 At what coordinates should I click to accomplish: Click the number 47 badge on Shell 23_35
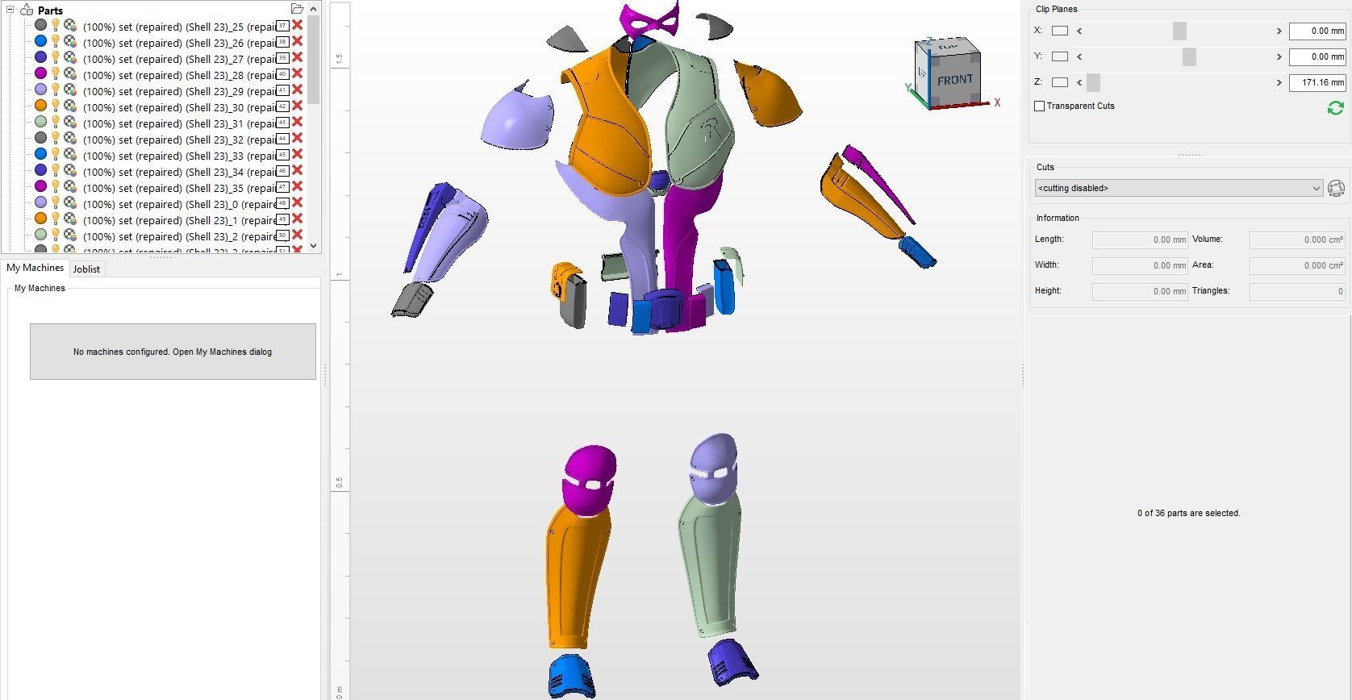[282, 187]
